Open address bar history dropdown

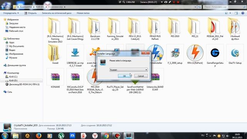click(x=195, y=7)
